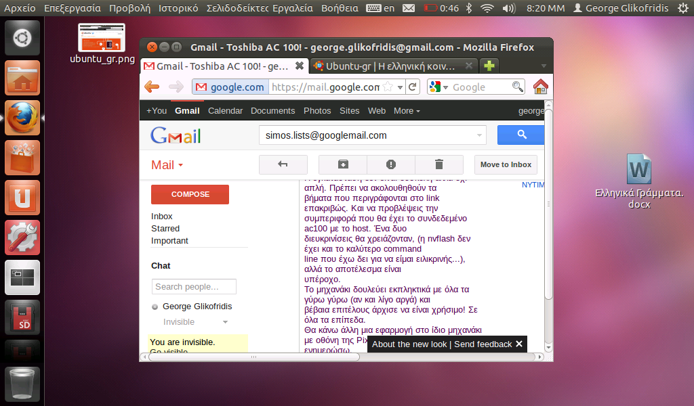The image size is (694, 406).
Task: Reload the page with refresh icon
Action: point(413,87)
